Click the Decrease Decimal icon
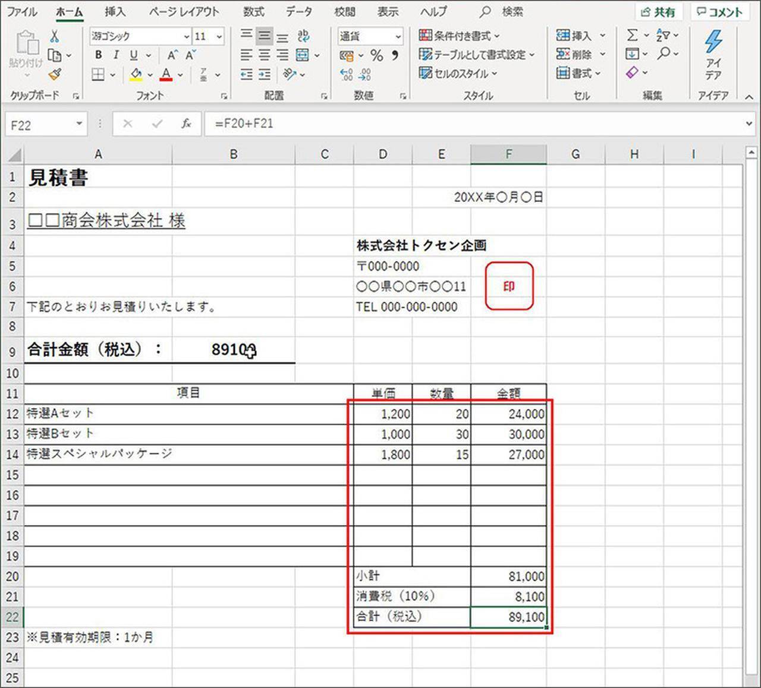 tap(366, 75)
